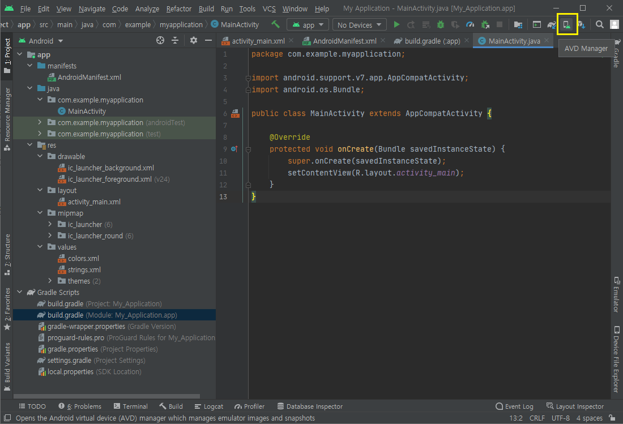
Task: Open the Project Structure folder icon
Action: 518,24
